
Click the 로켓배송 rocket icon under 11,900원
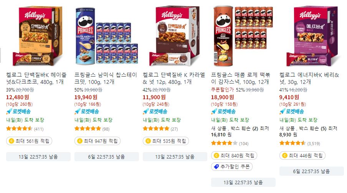pos(146,111)
